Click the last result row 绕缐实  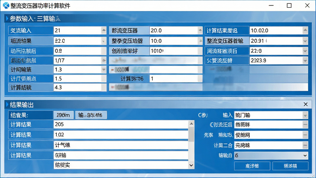point(121,165)
